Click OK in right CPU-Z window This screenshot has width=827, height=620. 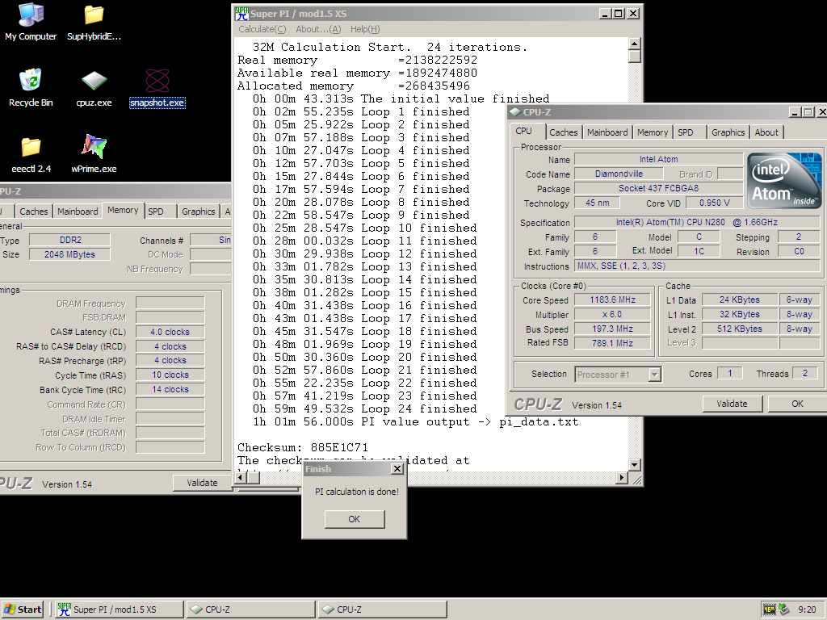(797, 404)
